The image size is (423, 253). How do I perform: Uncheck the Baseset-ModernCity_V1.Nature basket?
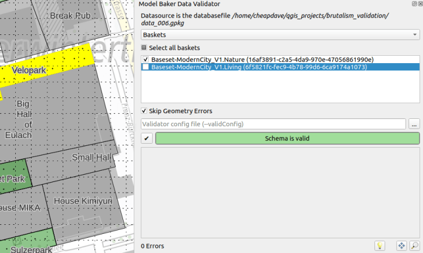[x=146, y=59]
